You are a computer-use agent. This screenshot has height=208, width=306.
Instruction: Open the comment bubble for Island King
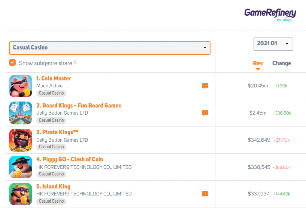click(205, 194)
